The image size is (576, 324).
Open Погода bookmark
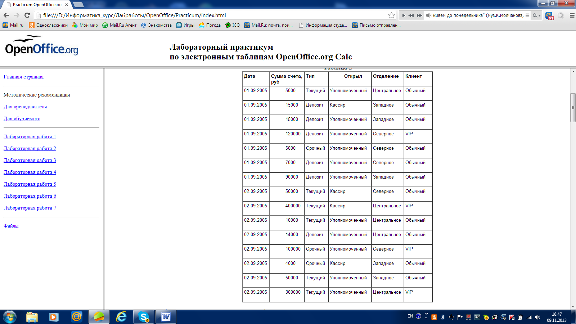pos(210,25)
